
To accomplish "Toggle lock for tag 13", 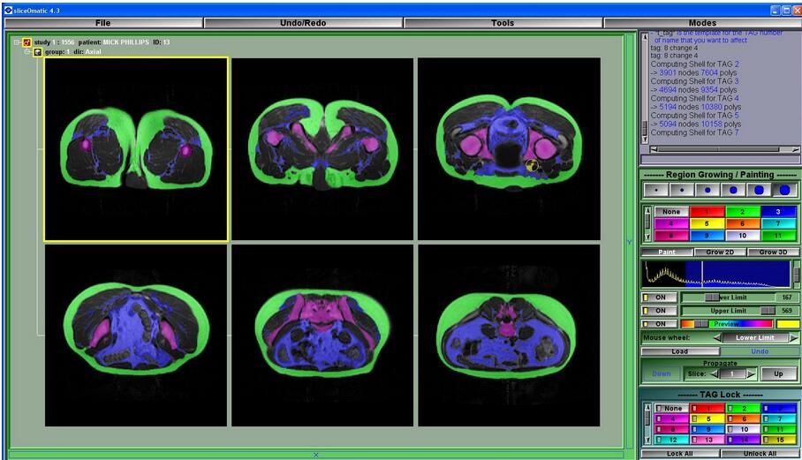I will [694, 440].
